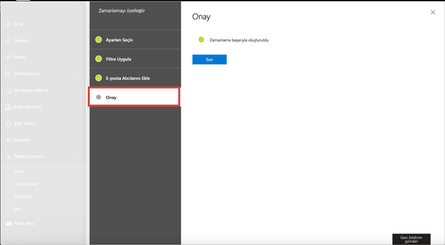The width and height of the screenshot is (445, 245).
Task: Click the Onay page heading
Action: tap(201, 17)
